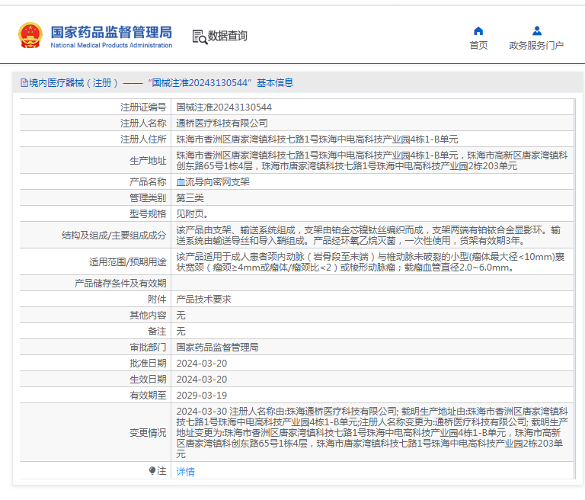Click the lightbulb icon beside 注

(152, 471)
